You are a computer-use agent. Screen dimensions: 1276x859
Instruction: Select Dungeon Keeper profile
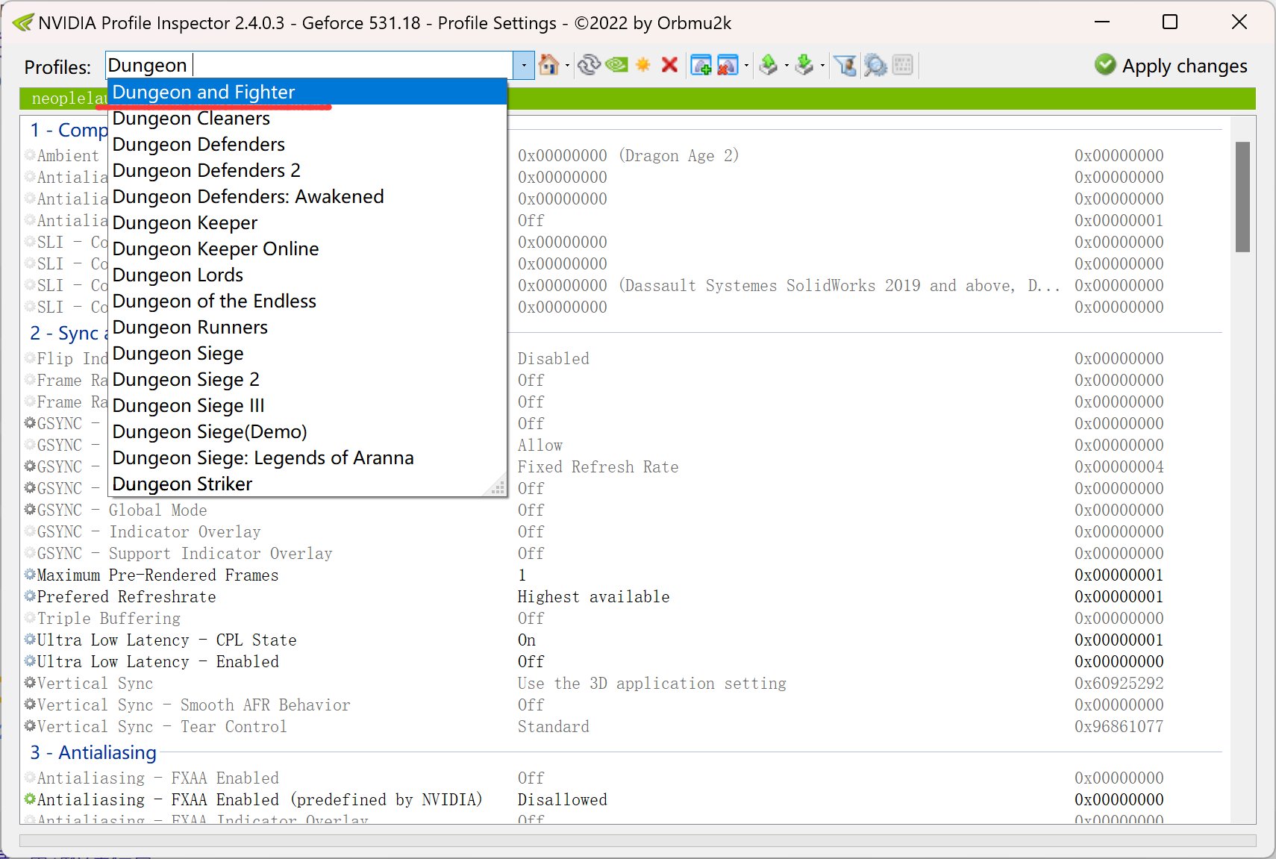point(308,222)
